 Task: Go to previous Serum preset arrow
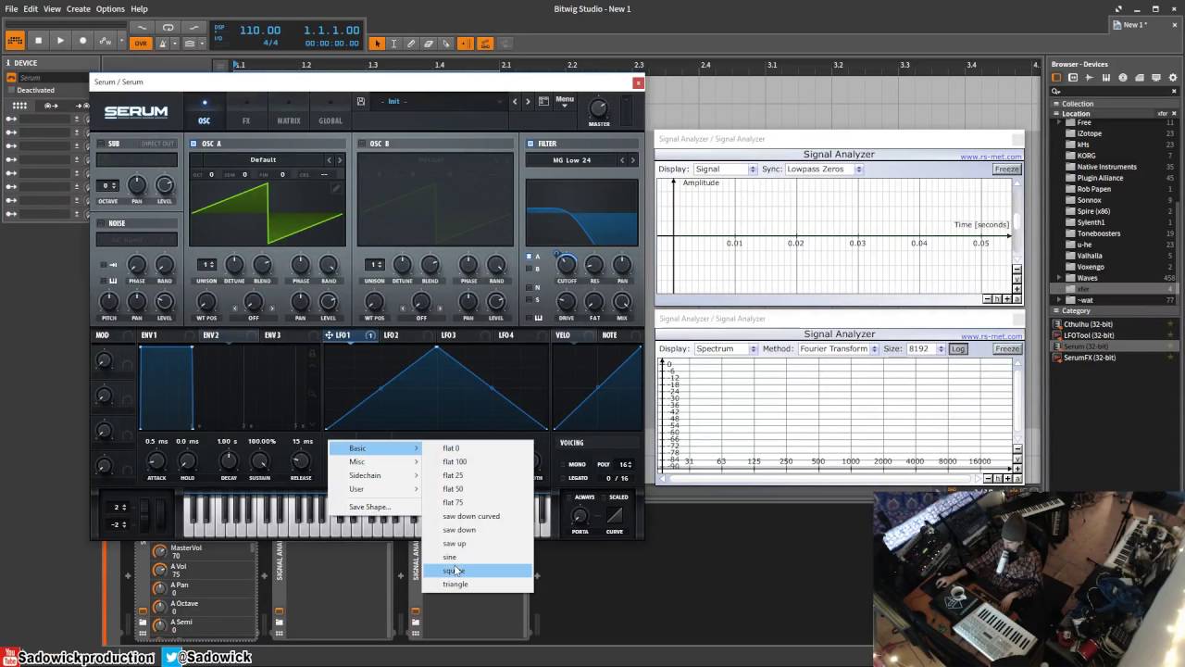[515, 102]
